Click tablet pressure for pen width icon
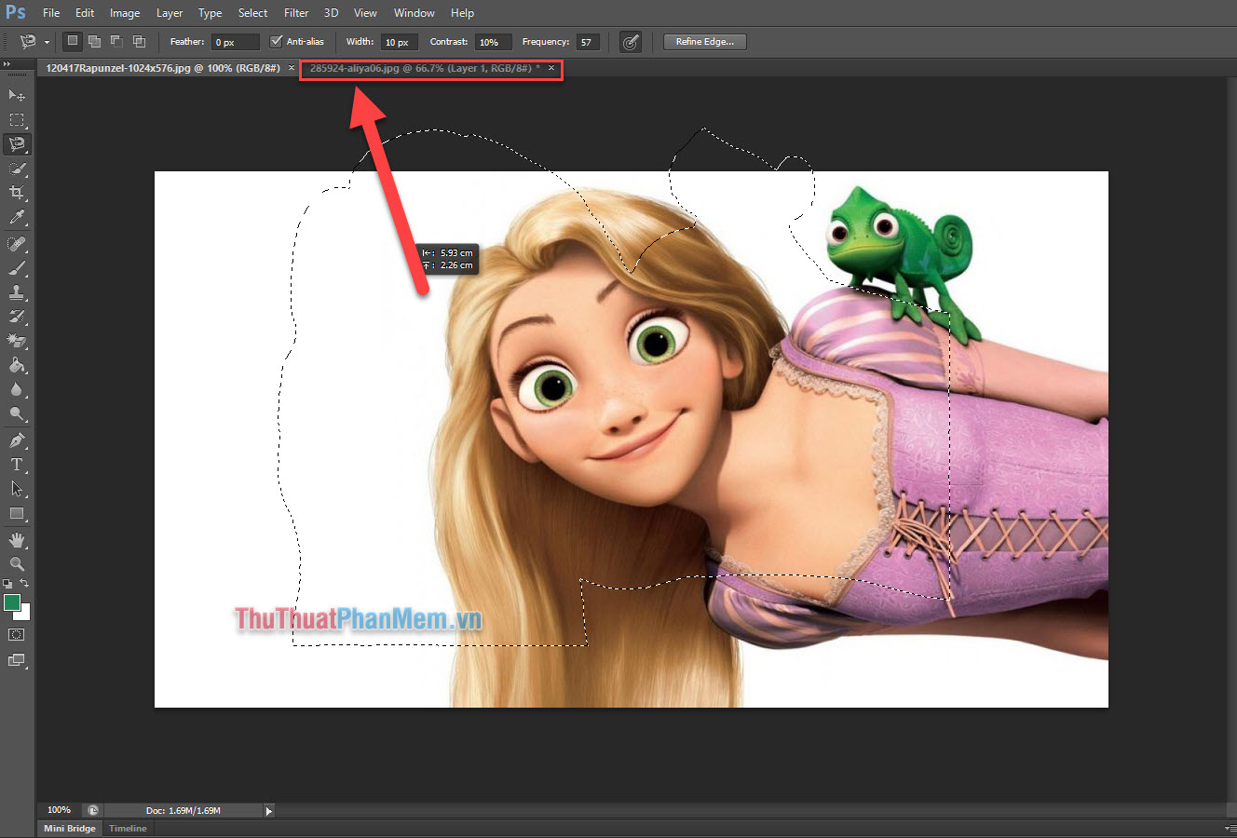Image resolution: width=1237 pixels, height=838 pixels. 631,42
